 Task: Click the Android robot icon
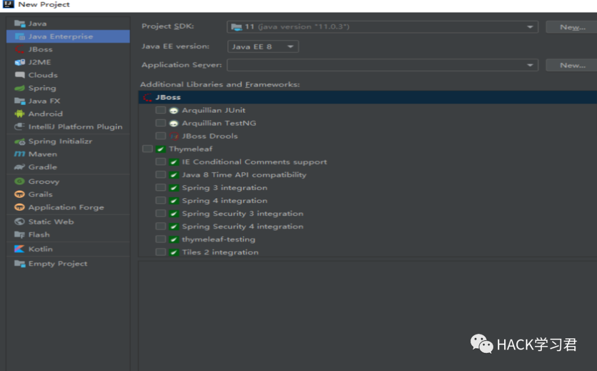coord(19,114)
